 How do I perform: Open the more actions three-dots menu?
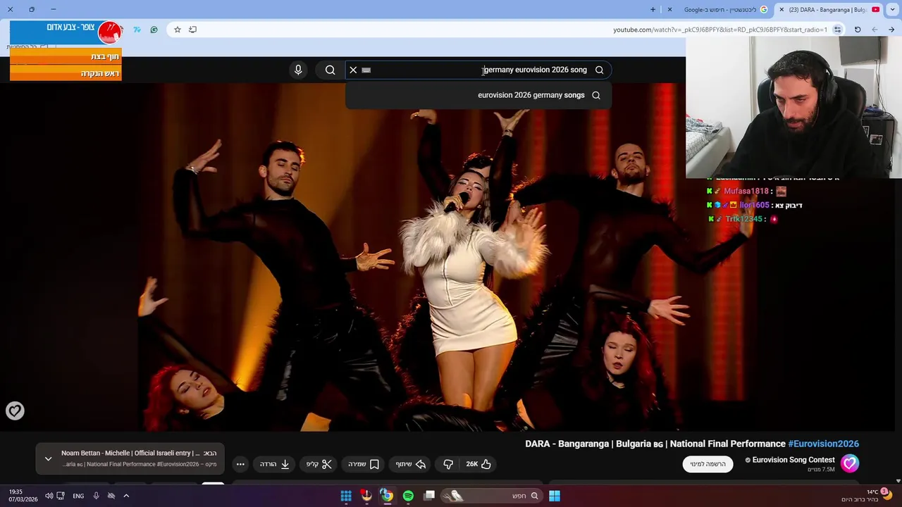[x=240, y=464]
